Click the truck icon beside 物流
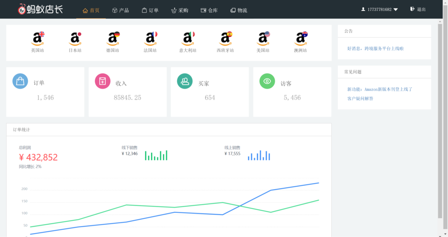Image resolution: width=448 pixels, height=237 pixels. [233, 10]
